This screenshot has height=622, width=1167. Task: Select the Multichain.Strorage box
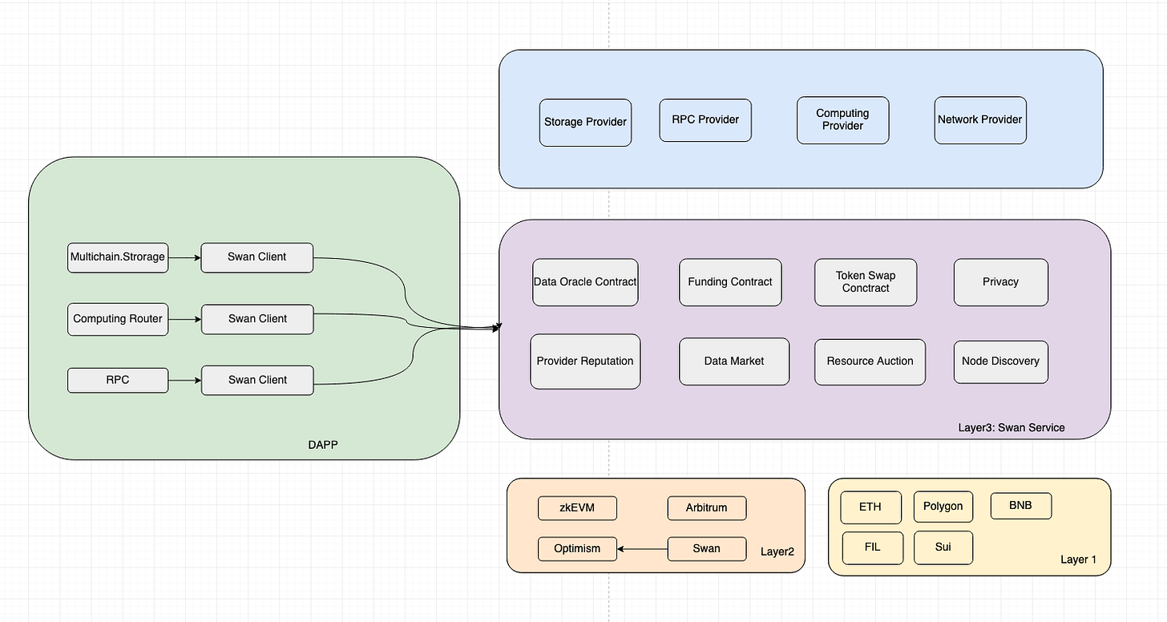pos(118,257)
